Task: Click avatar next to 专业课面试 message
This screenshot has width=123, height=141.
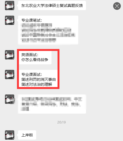Action: coord(10,74)
